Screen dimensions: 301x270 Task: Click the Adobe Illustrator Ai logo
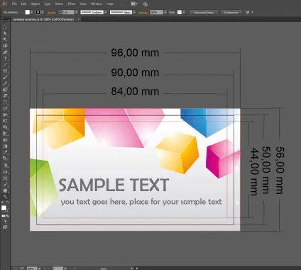4,4
